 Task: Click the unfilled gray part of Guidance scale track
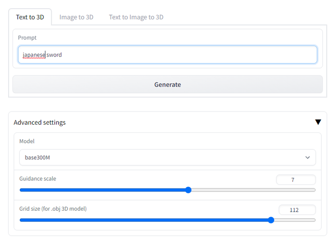(251, 190)
